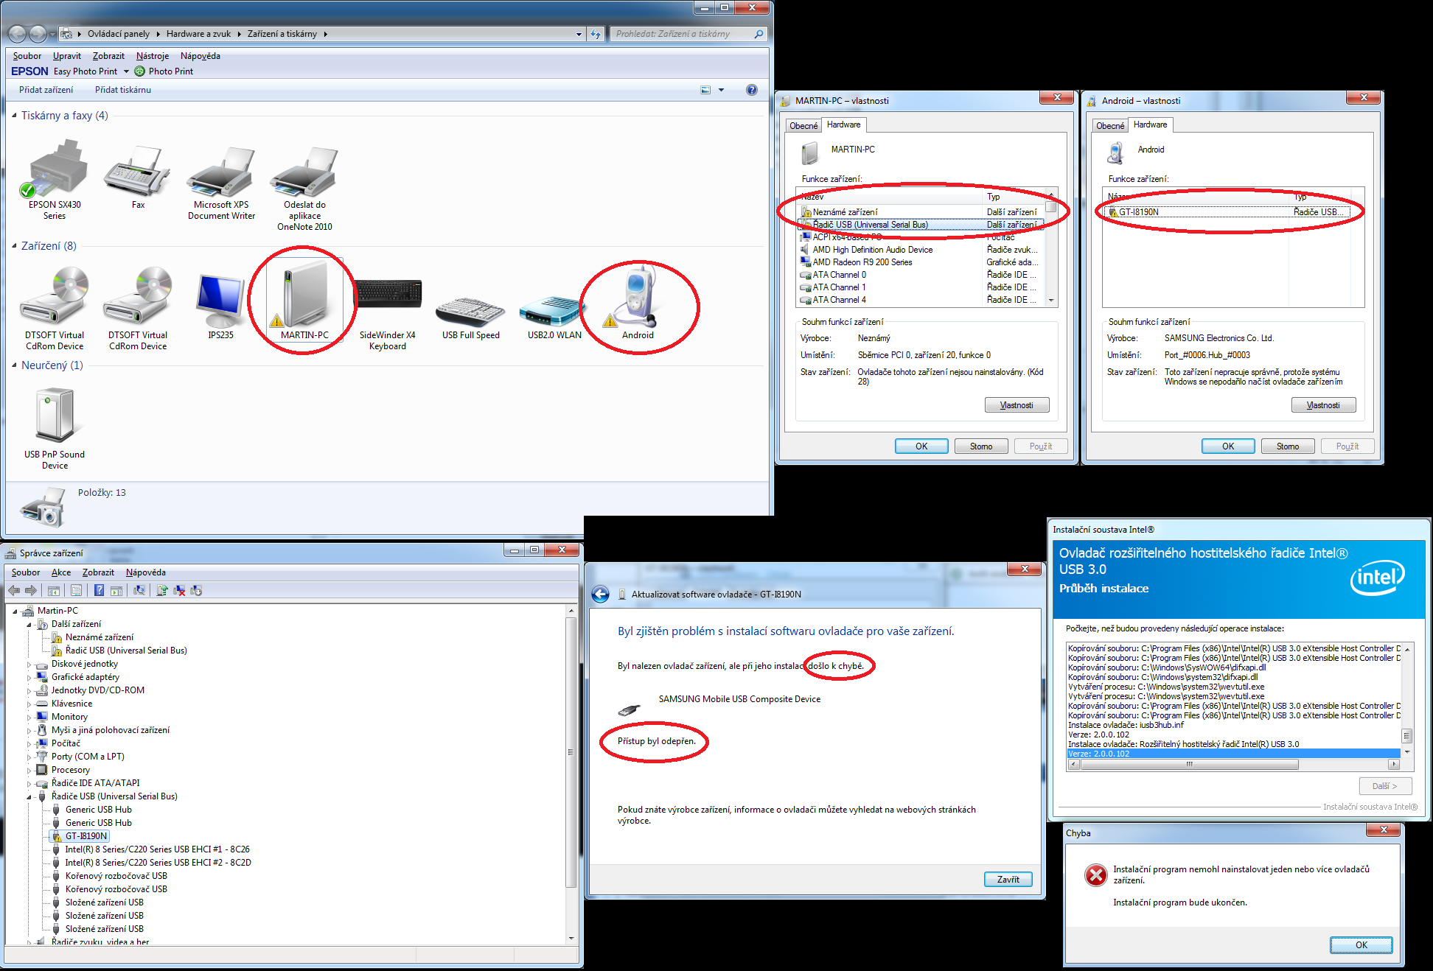Click help question mark in Devices window
Viewport: 1433px width, 971px height.
point(751,90)
